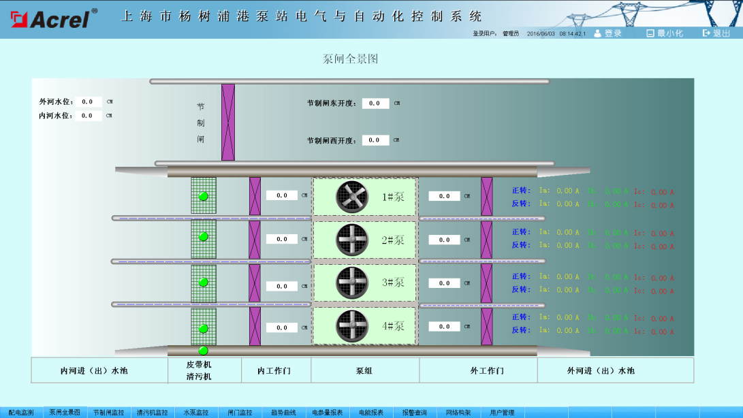Select the 3#泵 pump fan icon

352,283
